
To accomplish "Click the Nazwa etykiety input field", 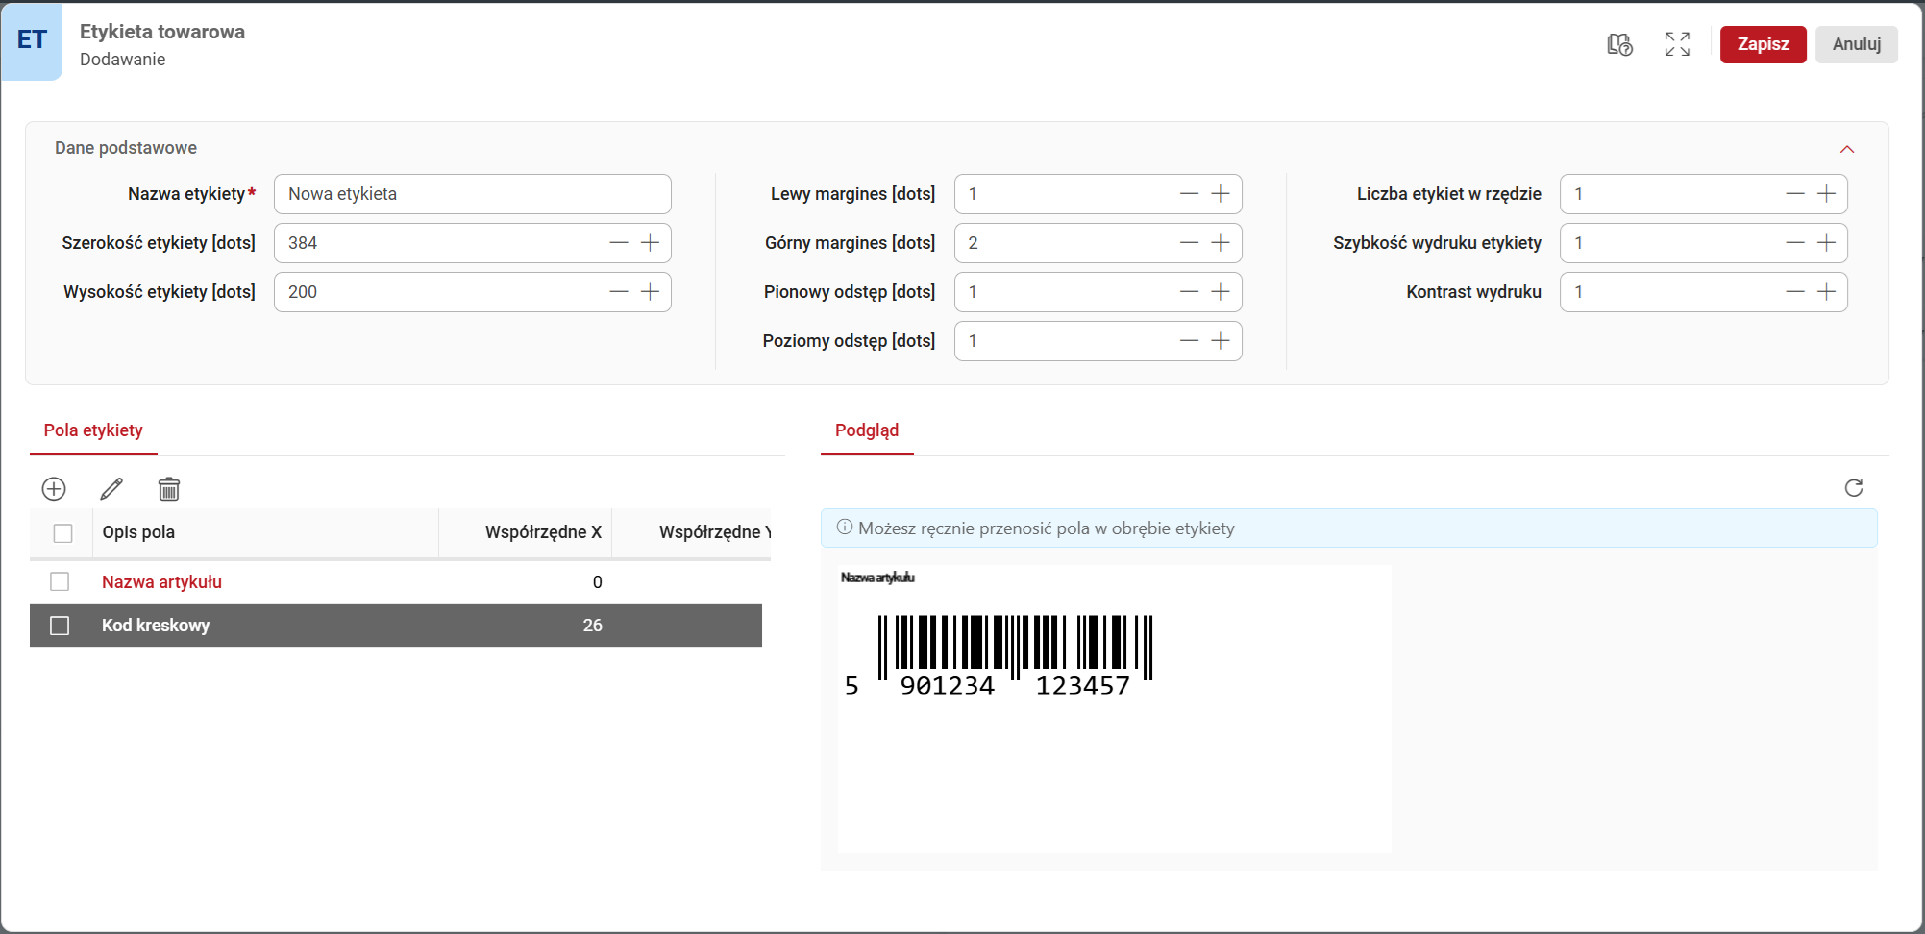I will pos(472,194).
